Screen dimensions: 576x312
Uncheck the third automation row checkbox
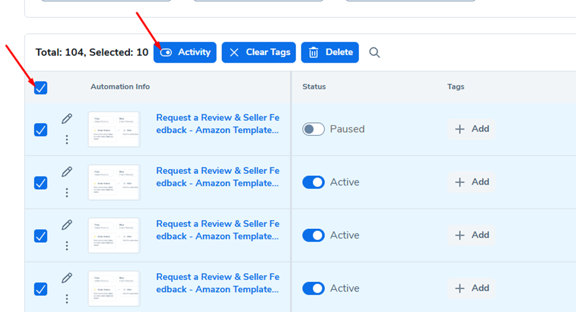pyautogui.click(x=40, y=236)
